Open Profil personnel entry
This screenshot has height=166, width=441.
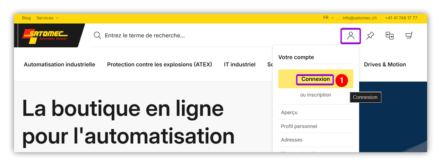[x=299, y=126]
